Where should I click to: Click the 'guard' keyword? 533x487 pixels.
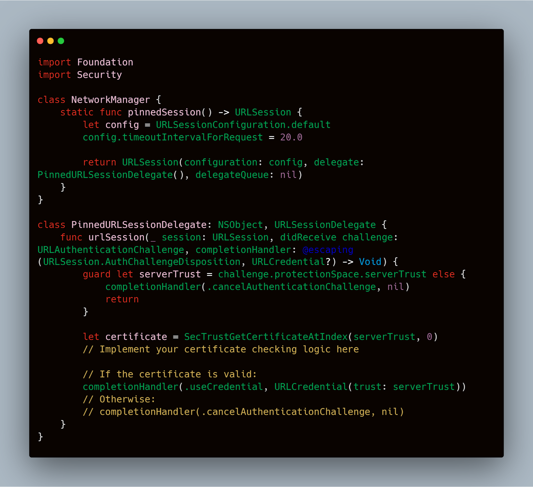(97, 274)
